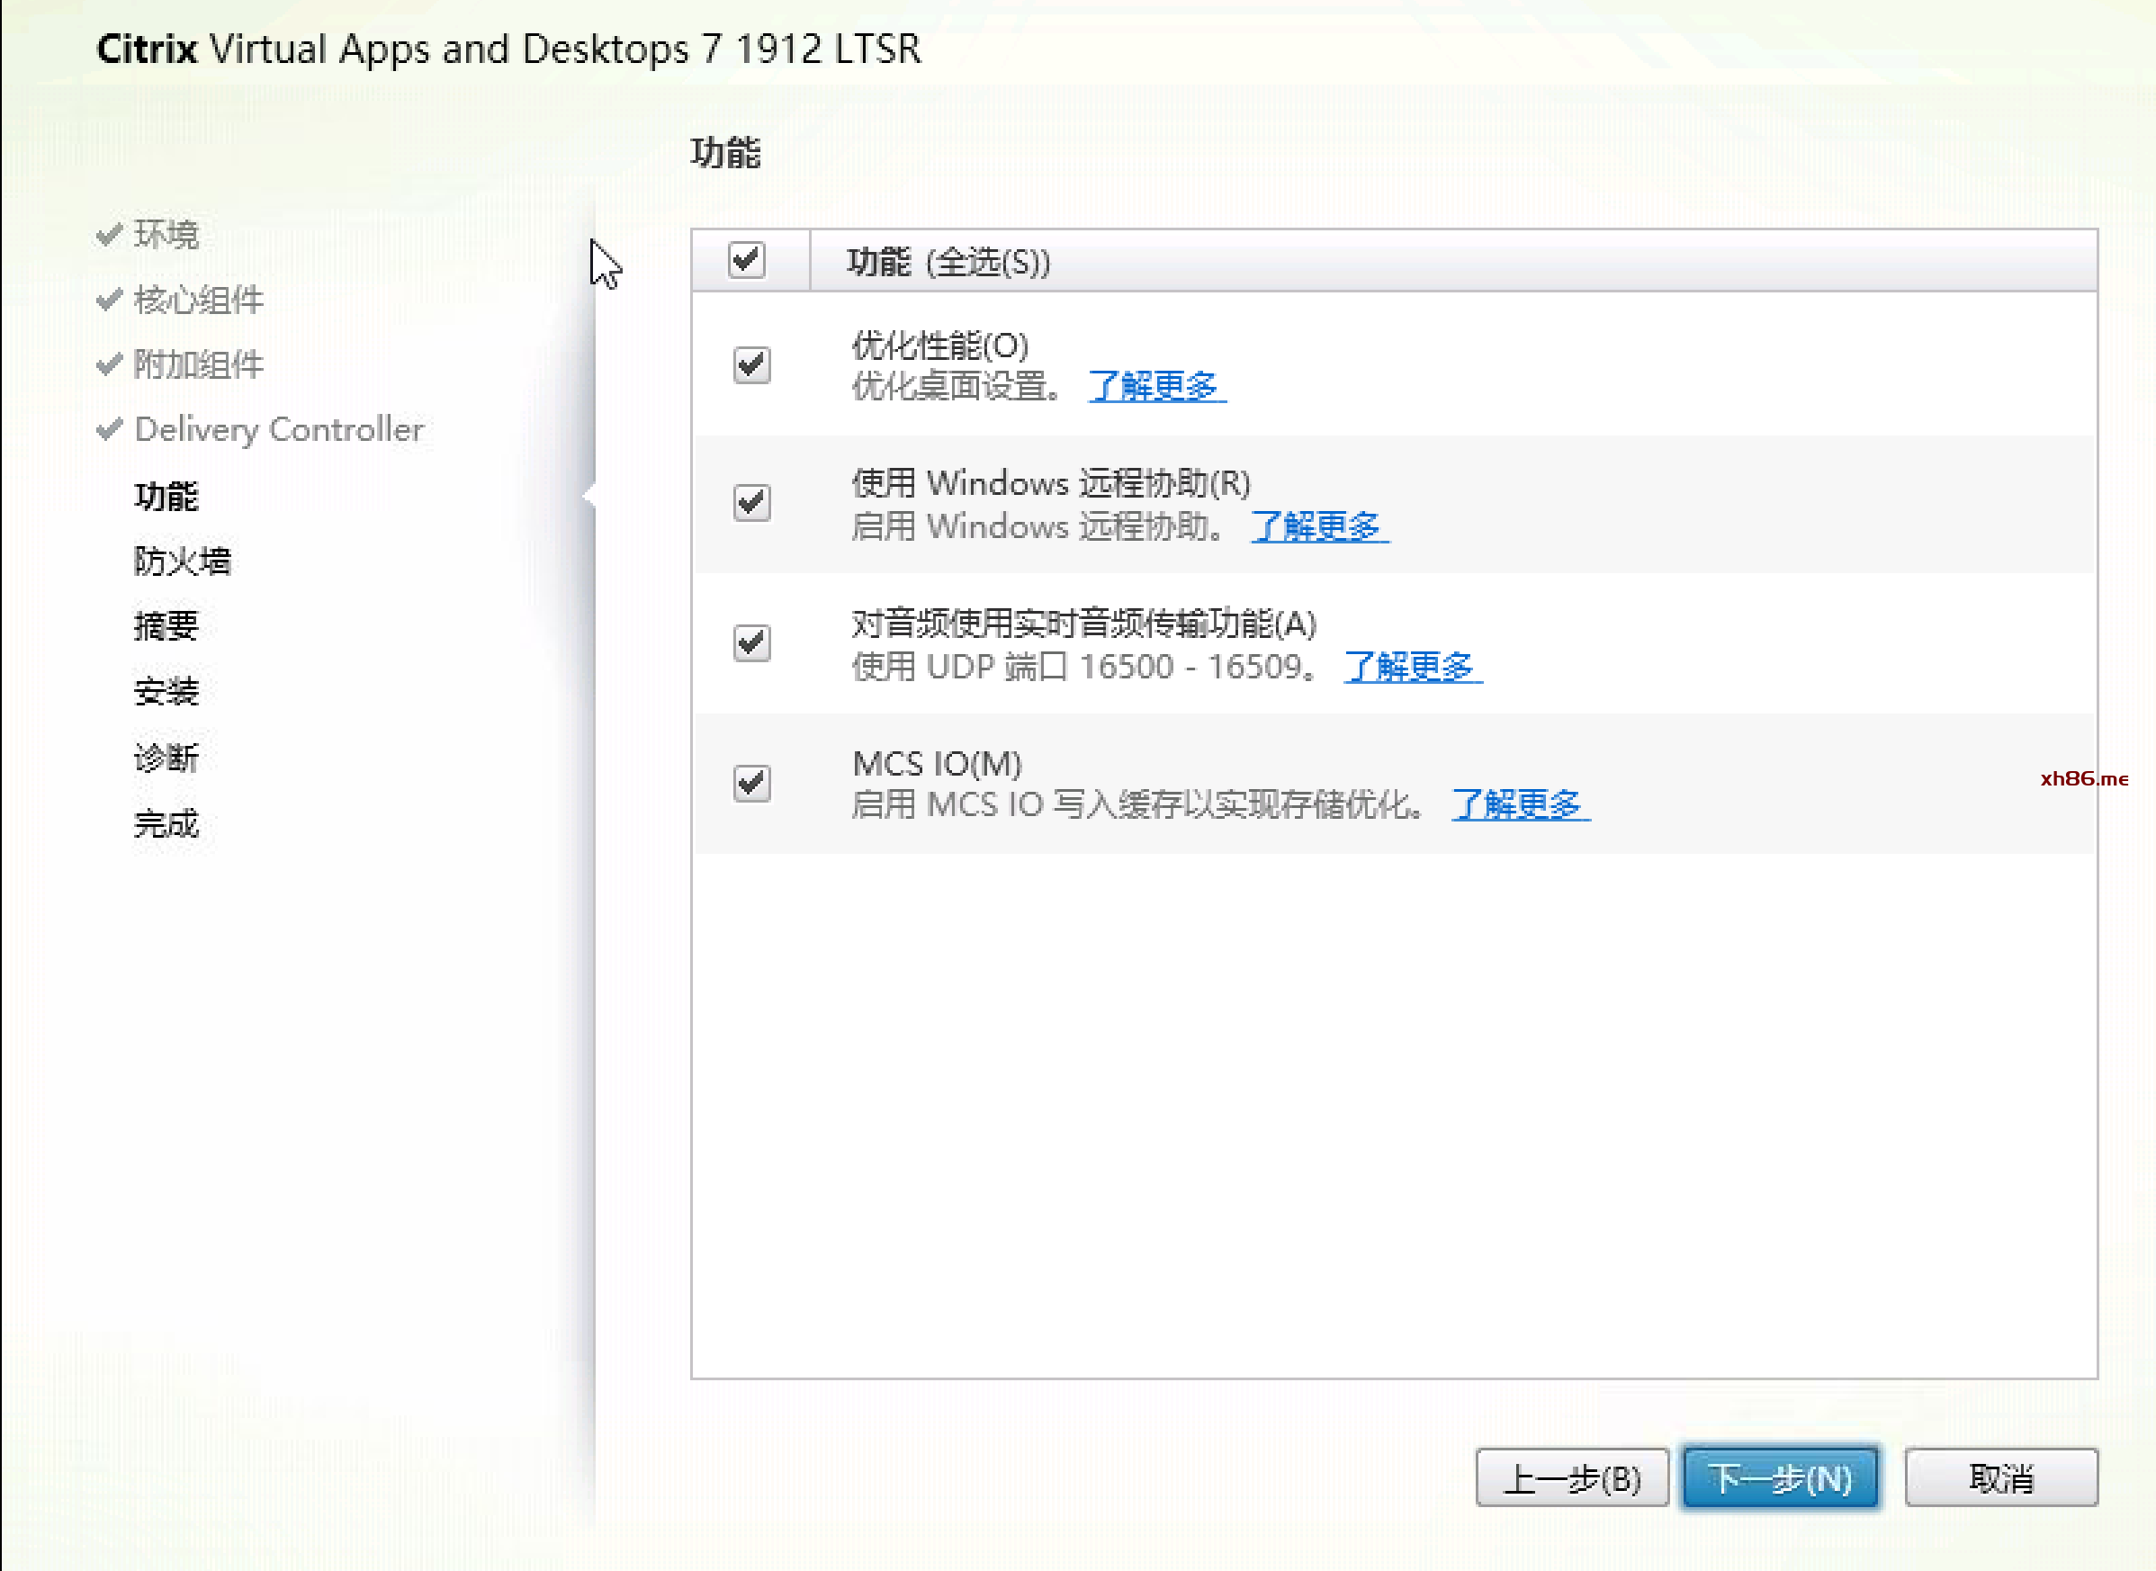Image resolution: width=2156 pixels, height=1571 pixels.
Task: Select the 摘要 step in sidebar
Action: 166,625
